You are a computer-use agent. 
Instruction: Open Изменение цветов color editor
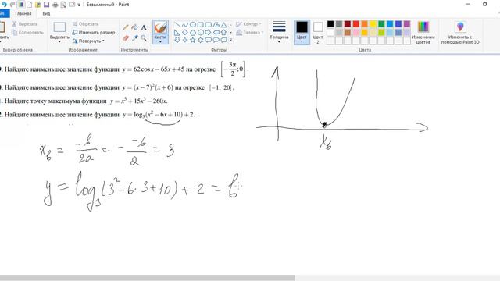tap(423, 32)
